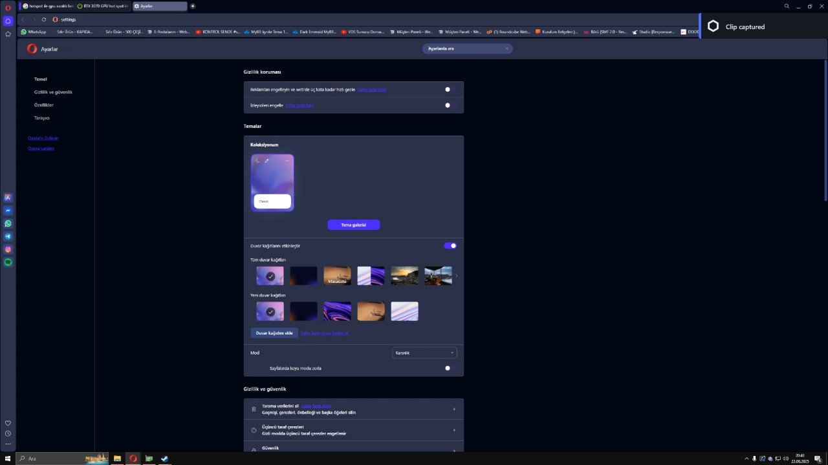Open Messenger in the sidebar
The width and height of the screenshot is (828, 465).
(8, 211)
